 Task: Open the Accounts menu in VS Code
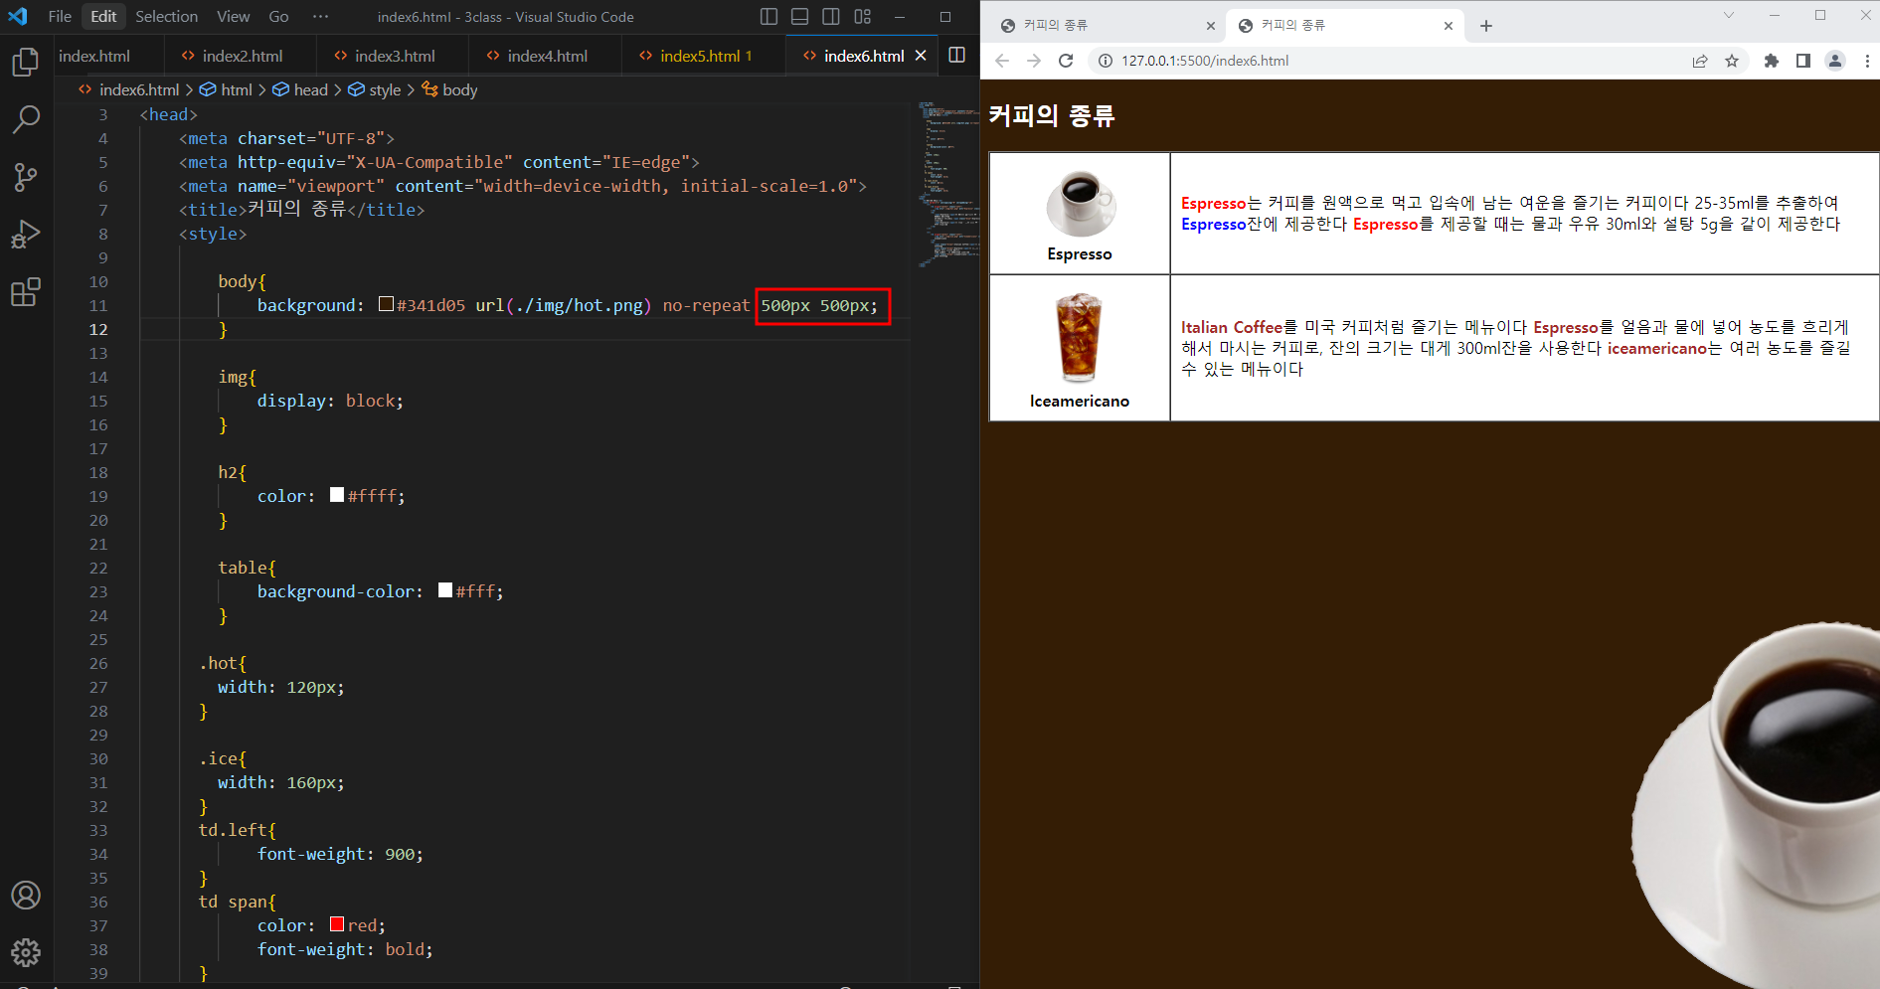pyautogui.click(x=26, y=895)
